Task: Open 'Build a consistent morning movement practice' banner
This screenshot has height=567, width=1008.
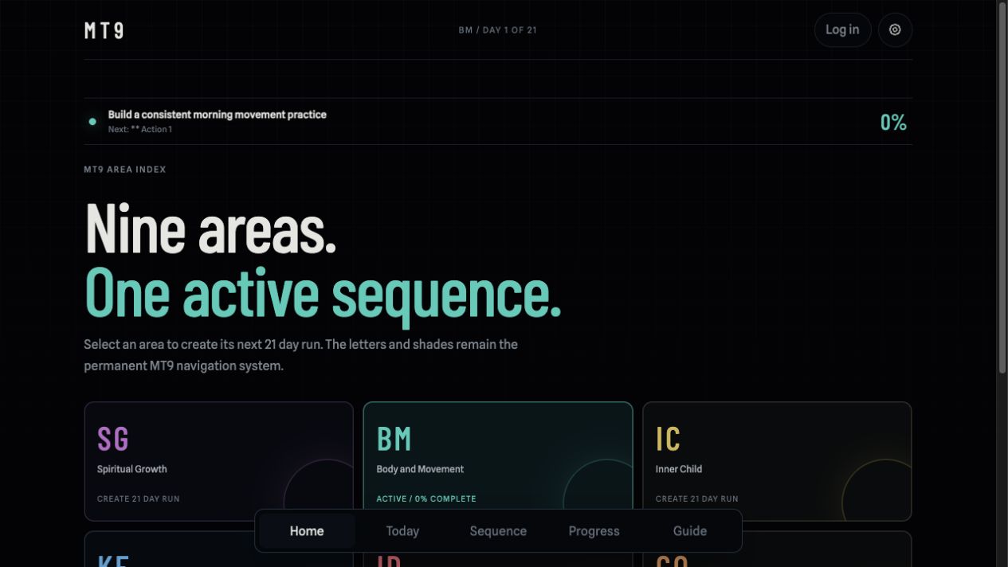Action: (498, 122)
